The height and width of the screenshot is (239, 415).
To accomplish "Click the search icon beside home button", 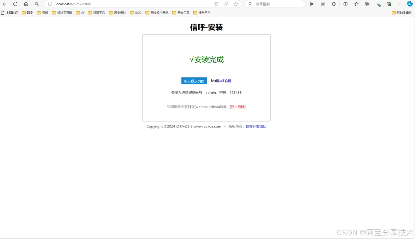I will 37,4.
